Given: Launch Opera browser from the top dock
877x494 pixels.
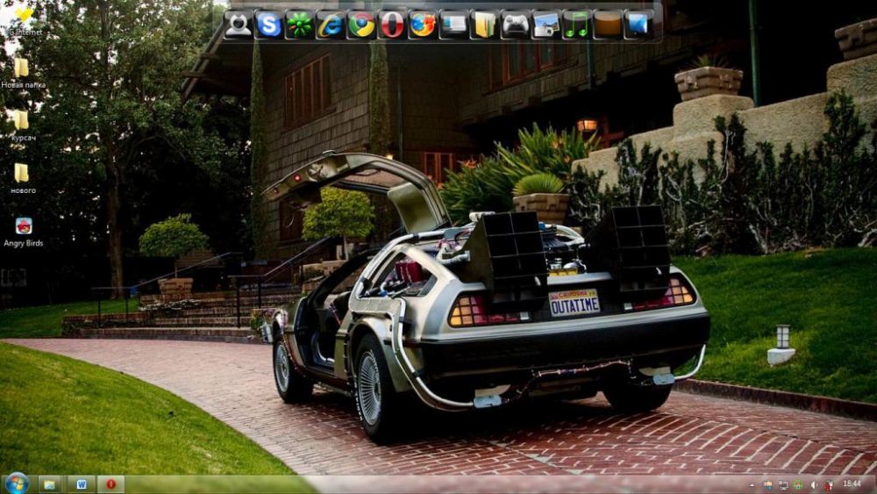Looking at the screenshot, I should [x=392, y=25].
